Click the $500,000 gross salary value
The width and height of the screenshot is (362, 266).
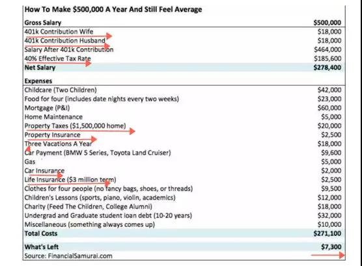tap(327, 23)
